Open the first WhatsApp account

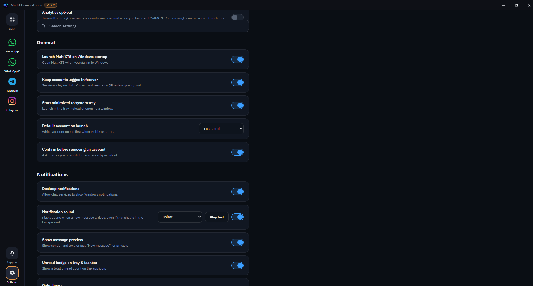pos(12,43)
